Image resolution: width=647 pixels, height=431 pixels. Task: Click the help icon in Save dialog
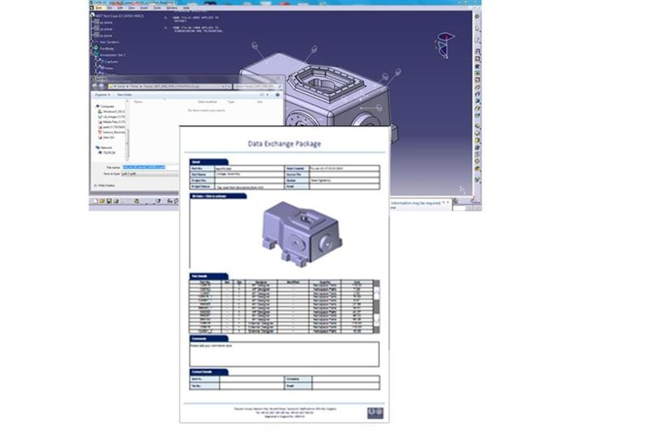tap(278, 95)
